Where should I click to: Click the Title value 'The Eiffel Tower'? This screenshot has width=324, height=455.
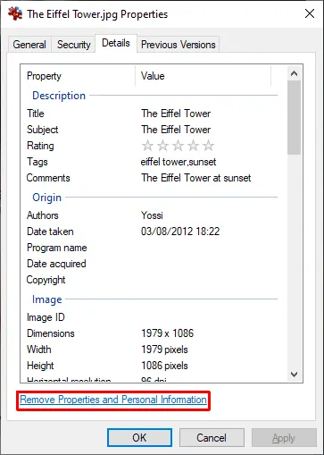(x=176, y=114)
